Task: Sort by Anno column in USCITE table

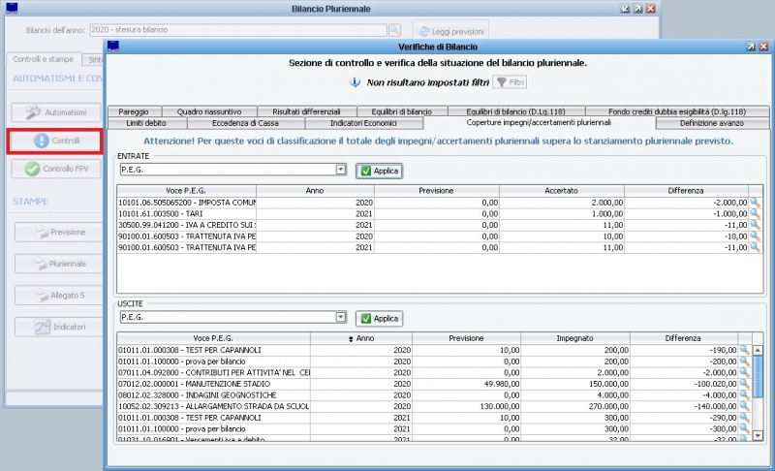Action: (x=364, y=338)
